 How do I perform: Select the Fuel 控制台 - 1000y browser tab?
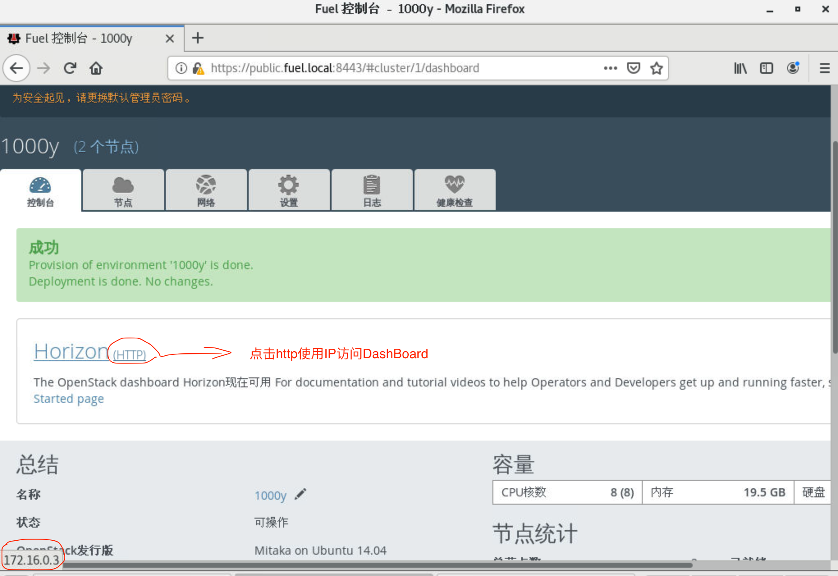point(92,39)
